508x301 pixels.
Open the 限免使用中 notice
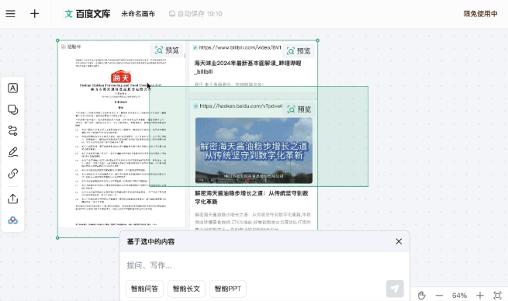pyautogui.click(x=480, y=14)
